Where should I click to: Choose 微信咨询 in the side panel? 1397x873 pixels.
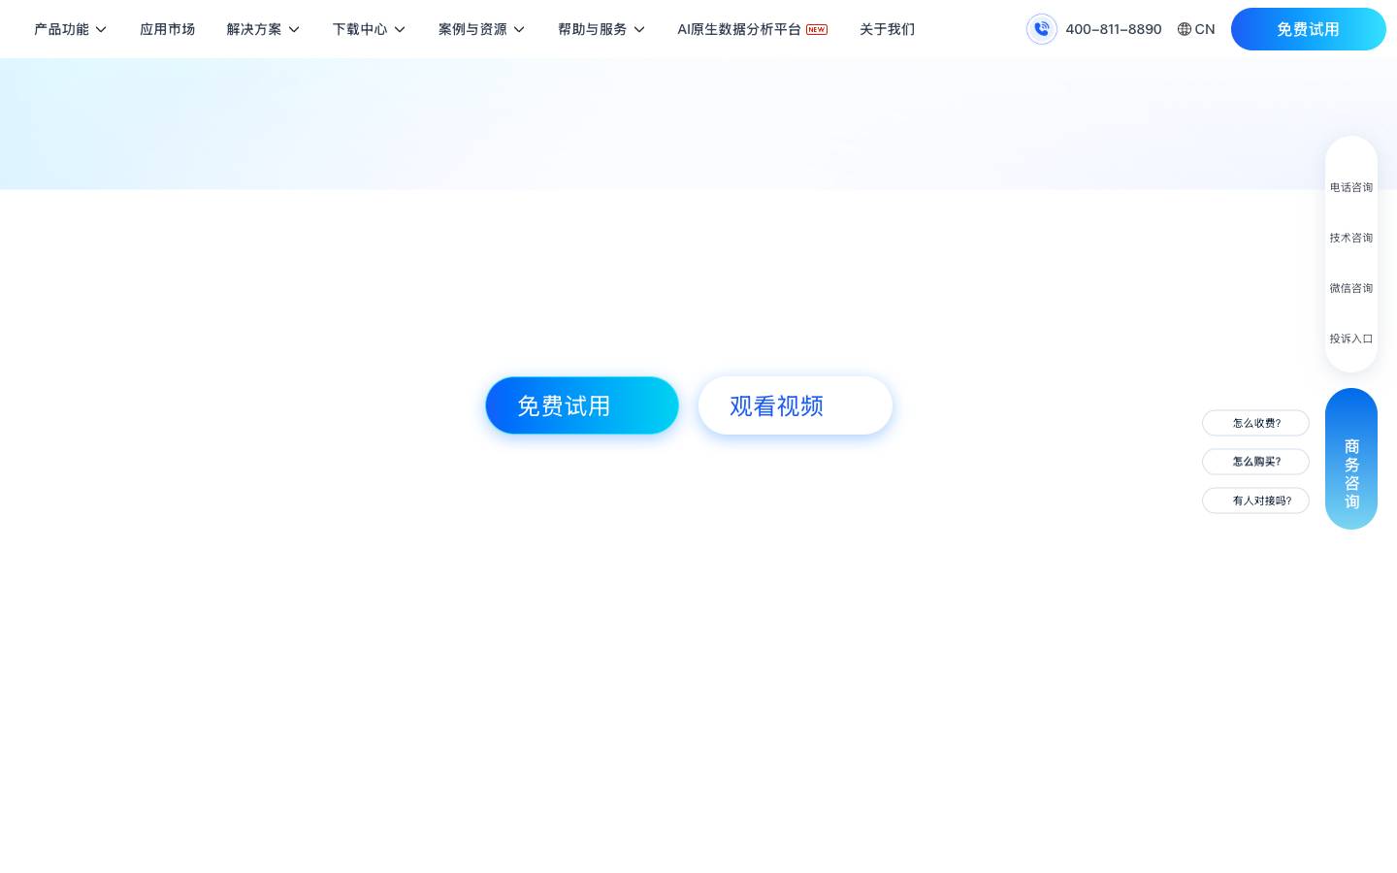(x=1351, y=288)
